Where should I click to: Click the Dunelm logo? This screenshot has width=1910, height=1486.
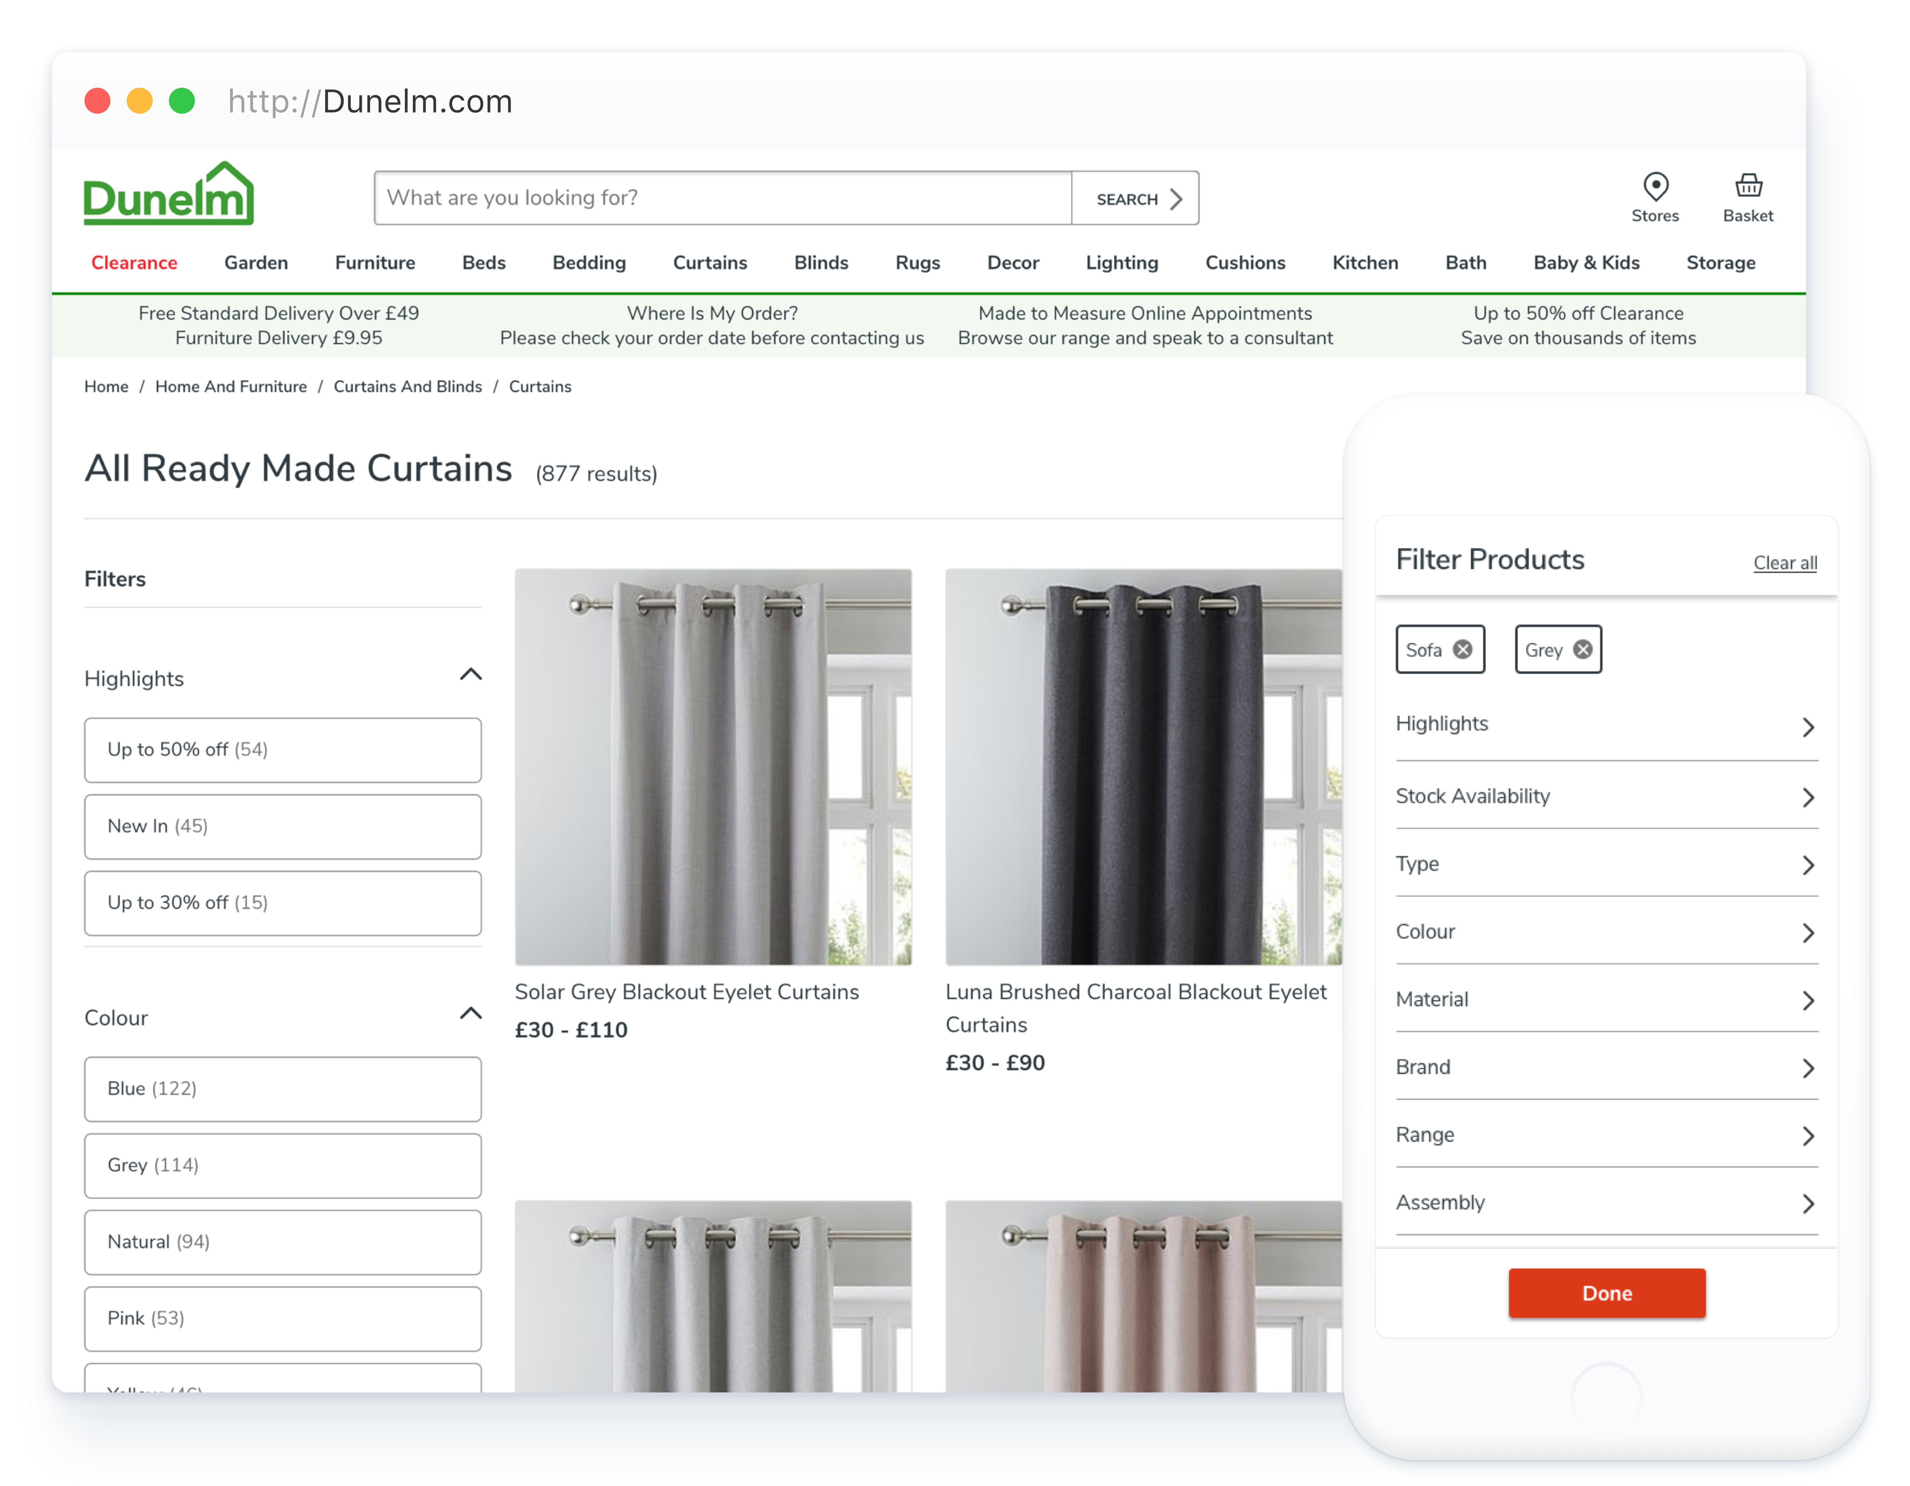coord(169,193)
